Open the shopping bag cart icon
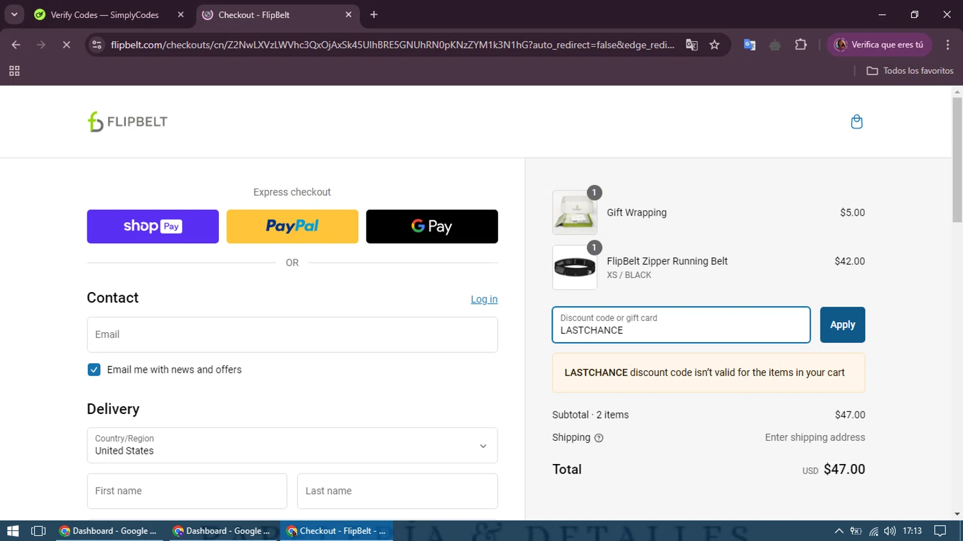This screenshot has width=963, height=541. (x=856, y=122)
